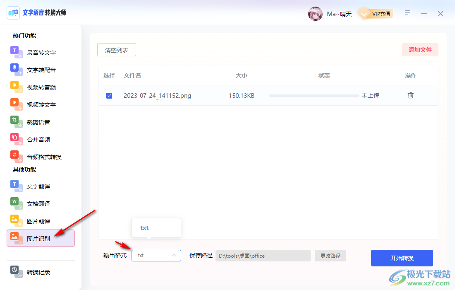Collapse the txt format popup option
This screenshot has height=290, width=455.
coord(144,228)
